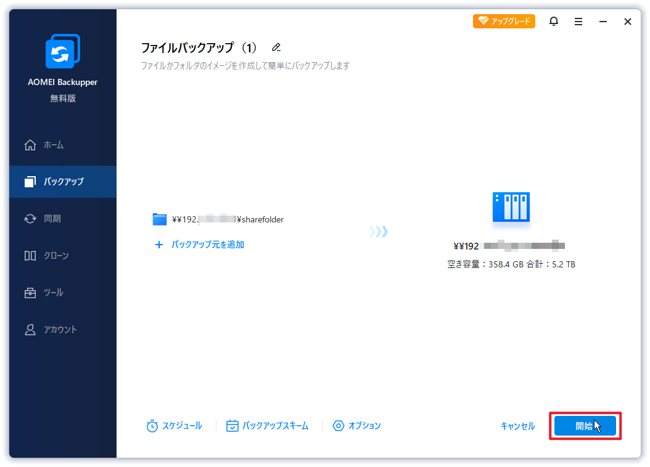
Task: Minimize the AOMEI Backupper window
Action: tap(603, 22)
